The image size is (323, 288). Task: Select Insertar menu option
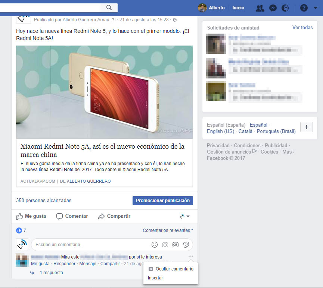point(155,278)
